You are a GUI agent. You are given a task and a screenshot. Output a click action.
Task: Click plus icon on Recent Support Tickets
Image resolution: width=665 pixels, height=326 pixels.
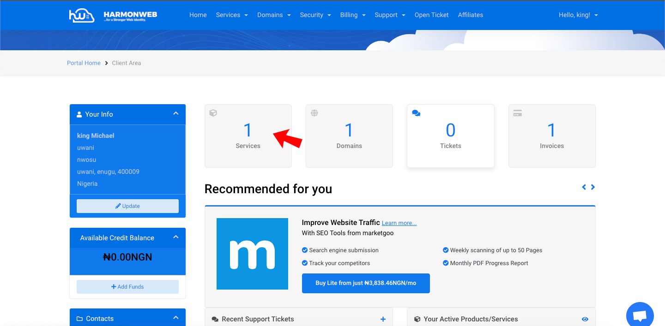pos(383,319)
